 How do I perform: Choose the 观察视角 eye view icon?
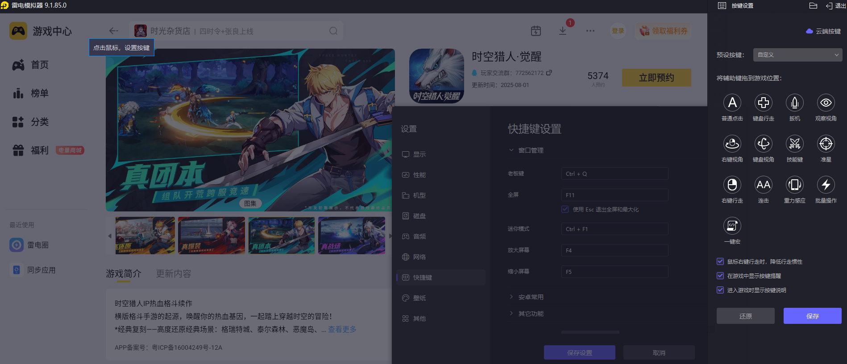click(826, 103)
